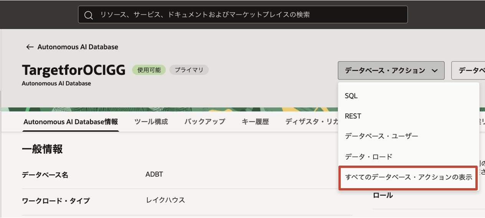Viewport: 485px width, 218px height.
Task: Click the back arrow beside Autonomous AI Database
Action: pyautogui.click(x=30, y=47)
